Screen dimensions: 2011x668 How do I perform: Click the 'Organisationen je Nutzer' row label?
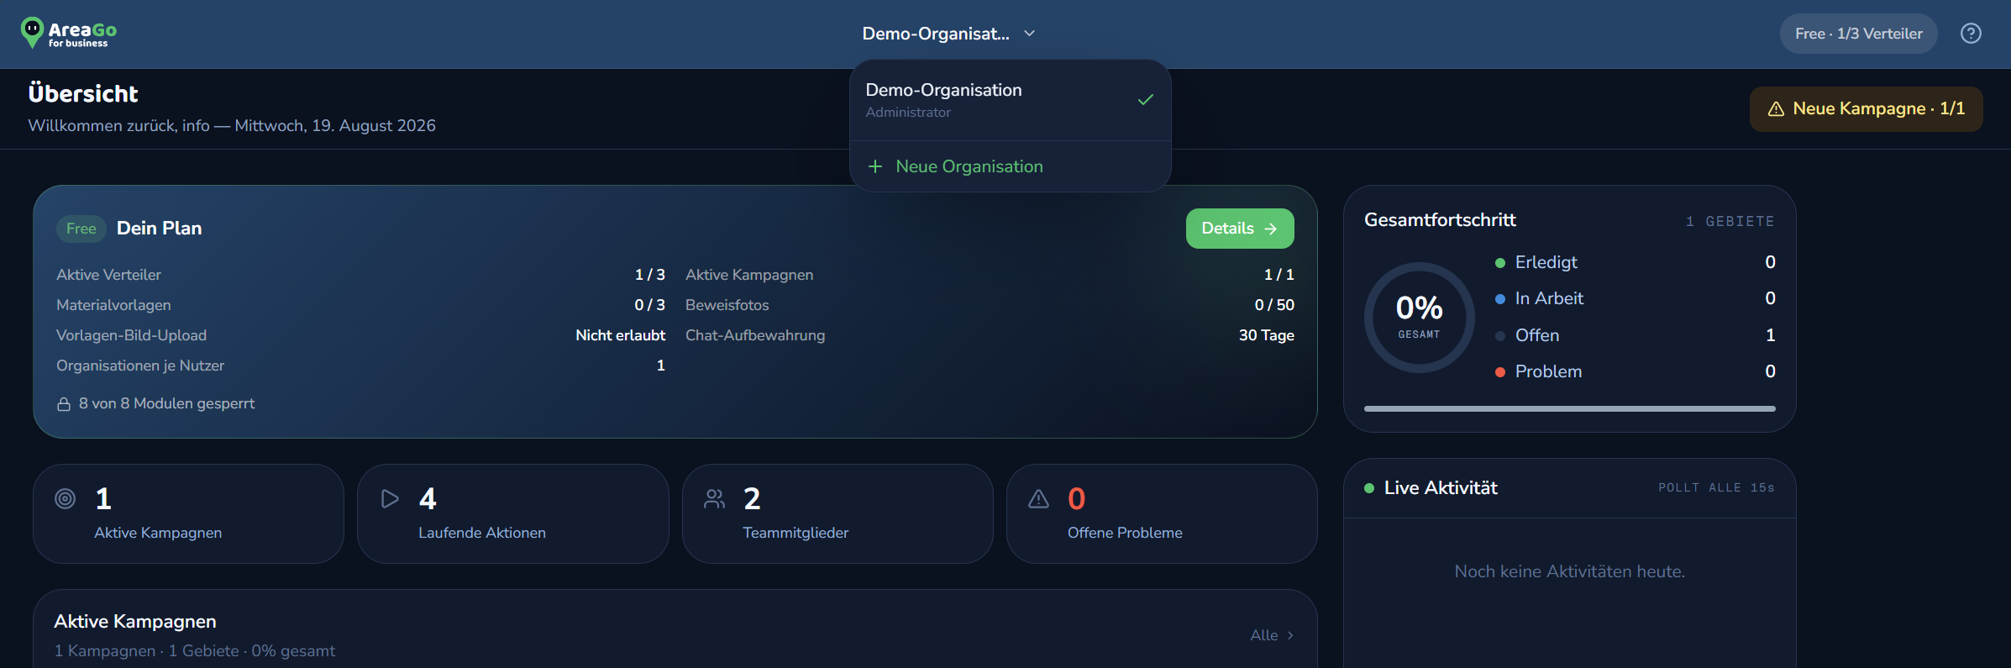(140, 366)
